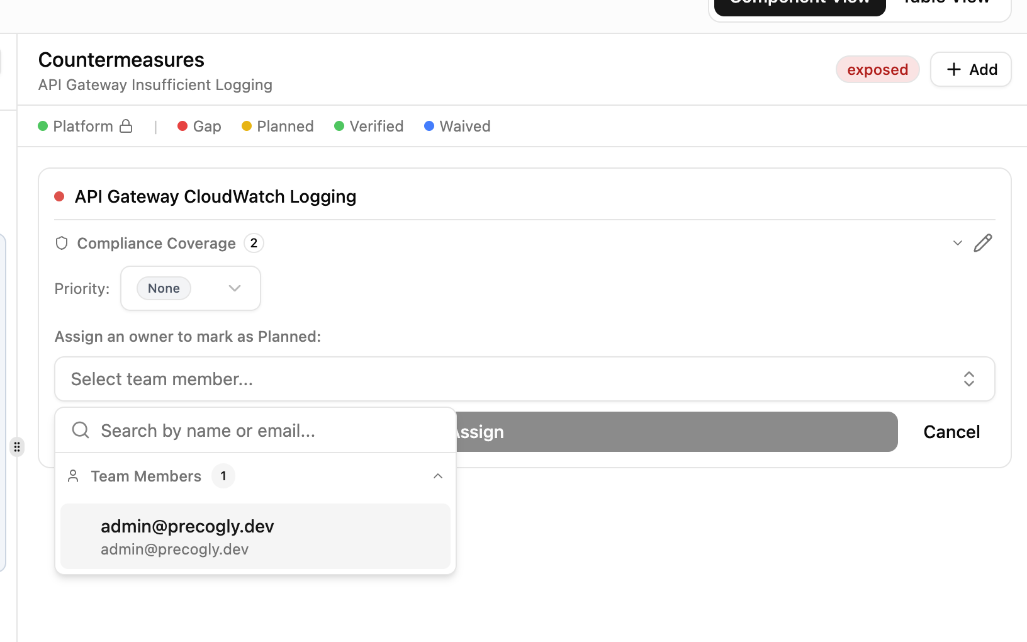Viewport: 1027px width, 642px height.
Task: Toggle the Verified status filter
Action: (x=369, y=126)
